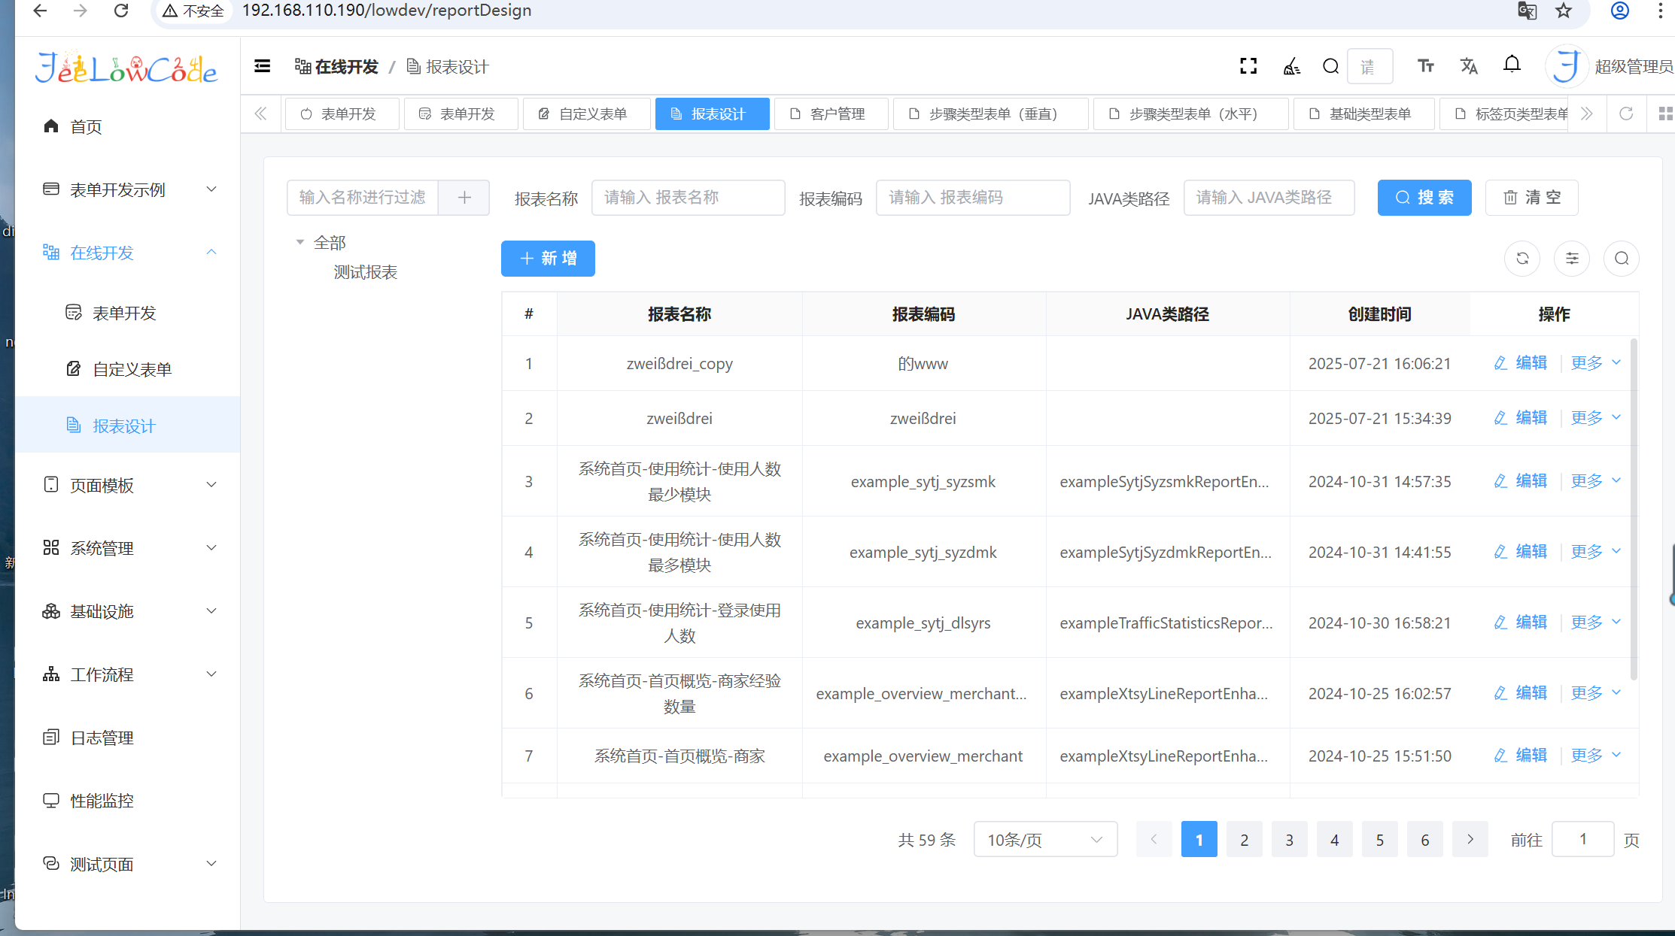Viewport: 1675px width, 936px height.
Task: Go to next page arrow
Action: pyautogui.click(x=1470, y=839)
